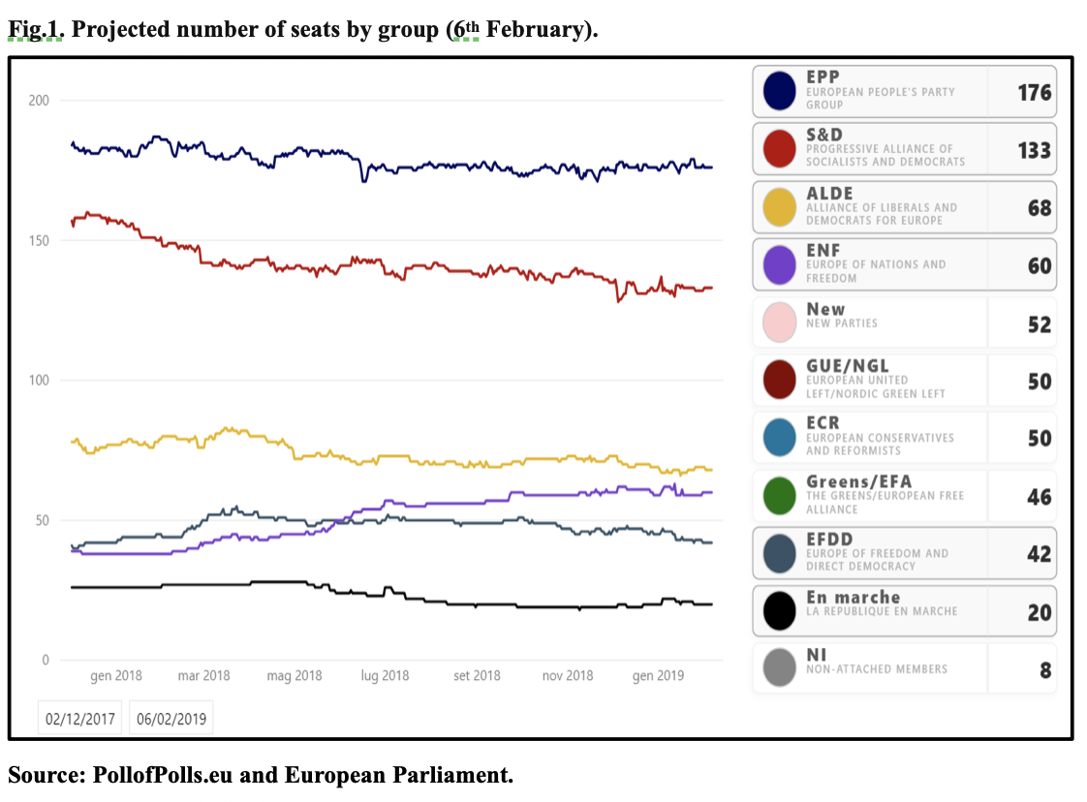Click the GUE/NGL dark red circle icon
This screenshot has width=1087, height=802.
[x=780, y=380]
